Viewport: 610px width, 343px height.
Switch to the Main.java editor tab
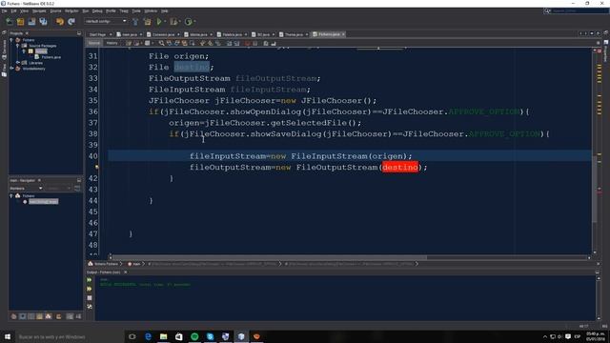tap(130, 34)
